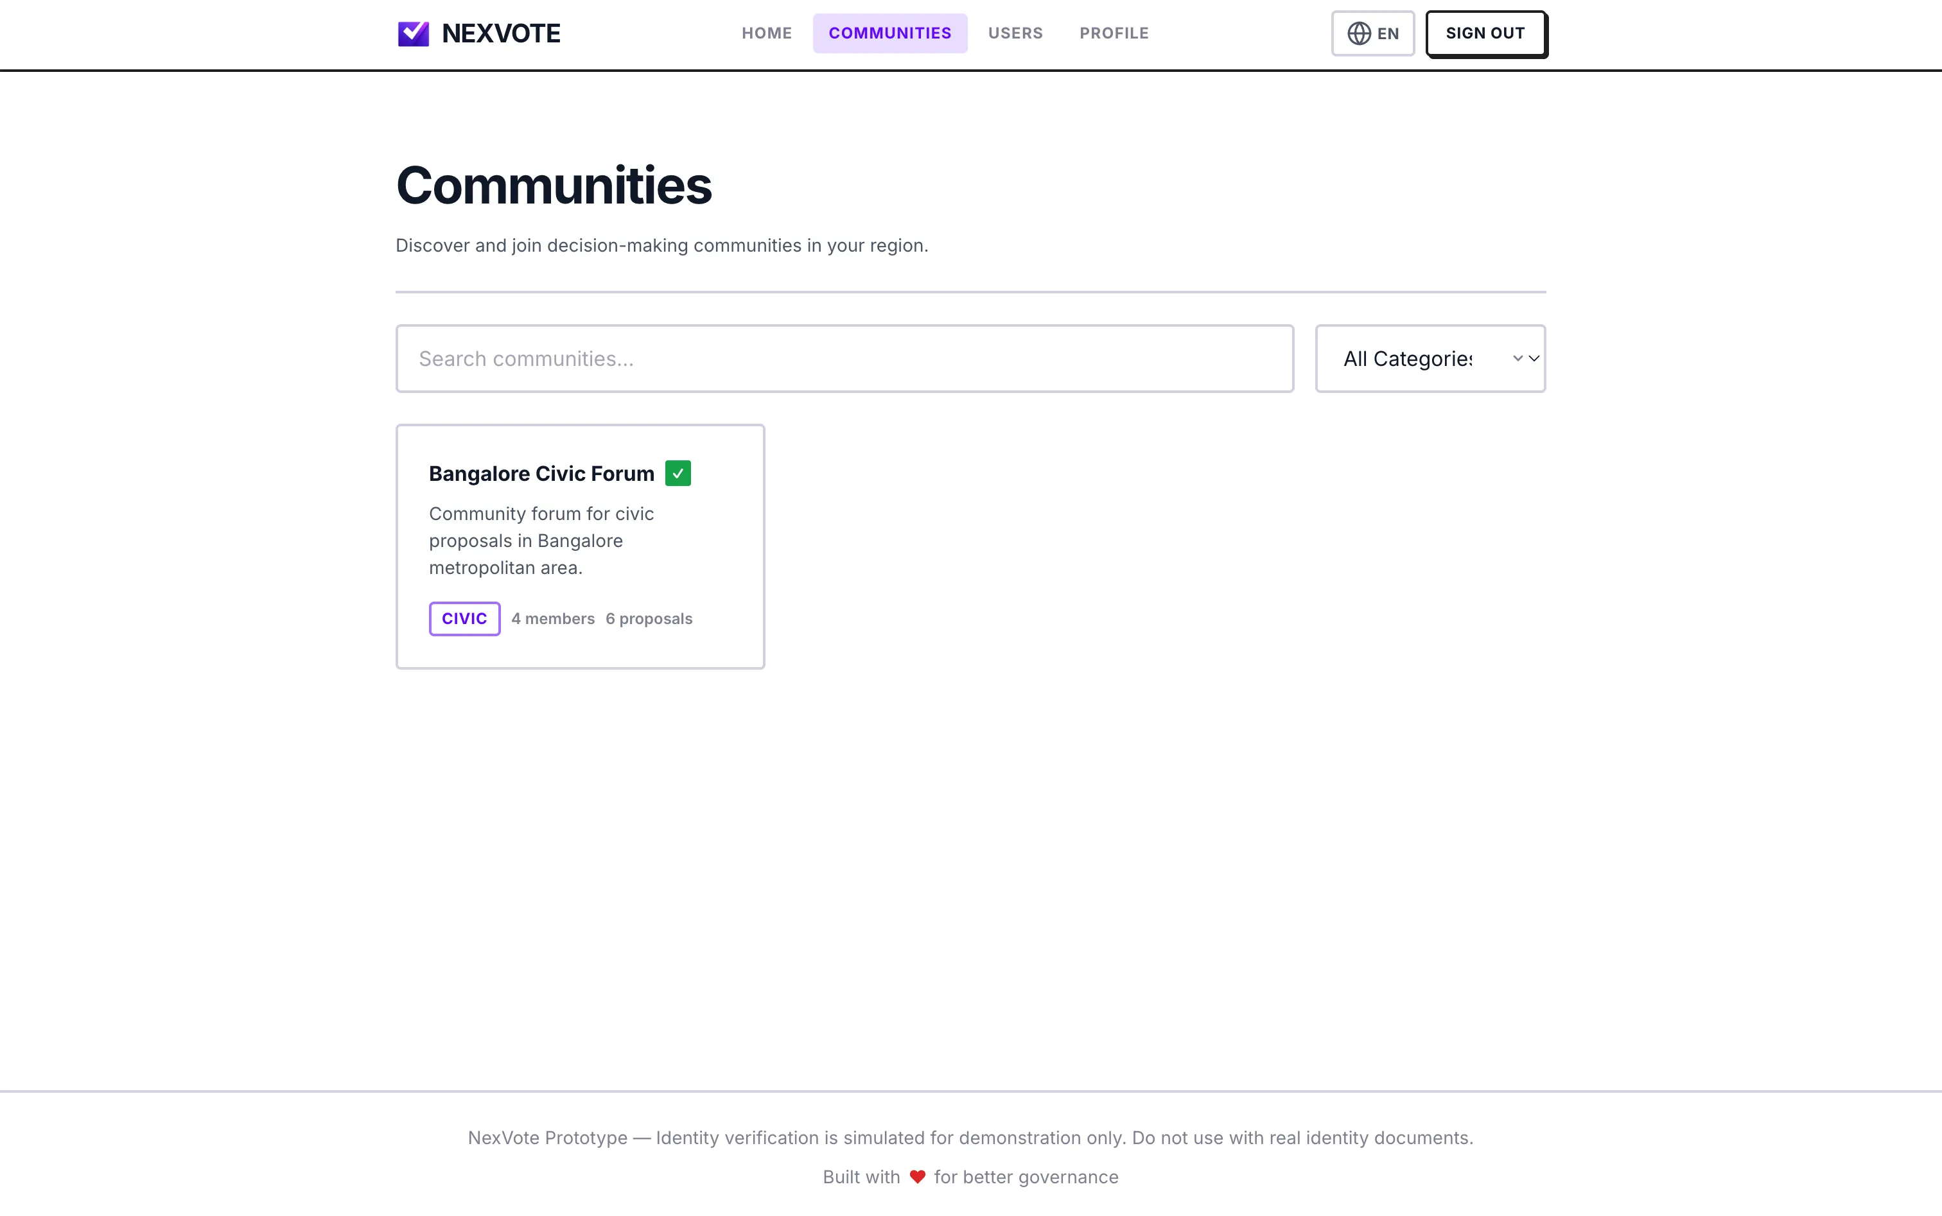Click the search communities input field

point(843,358)
